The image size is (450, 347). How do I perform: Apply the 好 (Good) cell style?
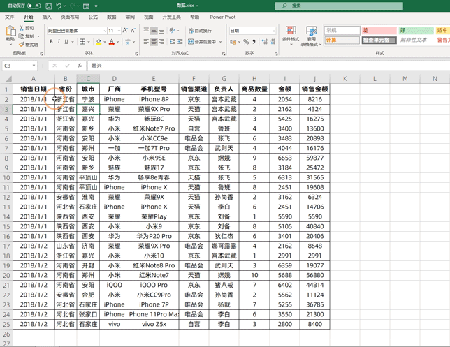[x=416, y=31]
